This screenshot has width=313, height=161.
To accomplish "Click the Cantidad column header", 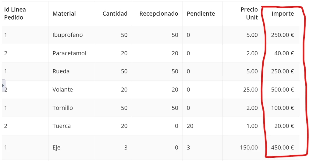I will pos(115,14).
